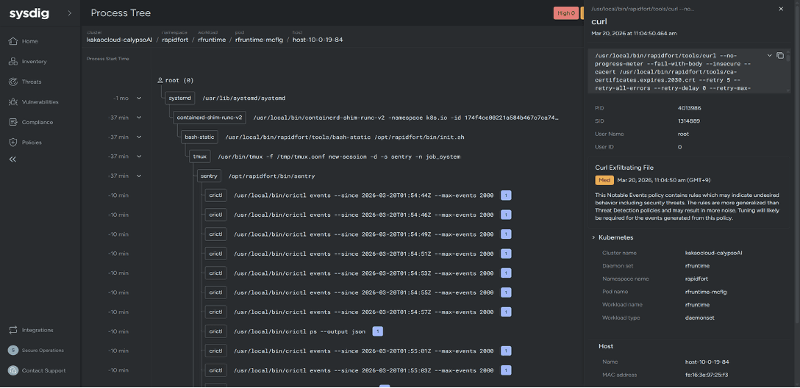Click host-10-0-19-84 host breadcrumb
The image size is (800, 388).
[x=318, y=40]
